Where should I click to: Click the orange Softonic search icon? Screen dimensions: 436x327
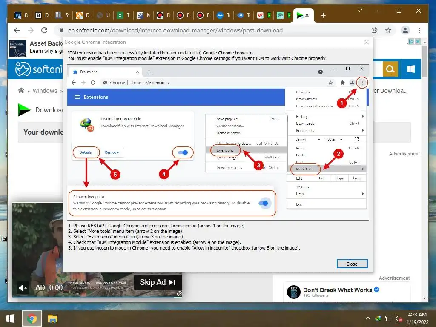tap(390, 69)
